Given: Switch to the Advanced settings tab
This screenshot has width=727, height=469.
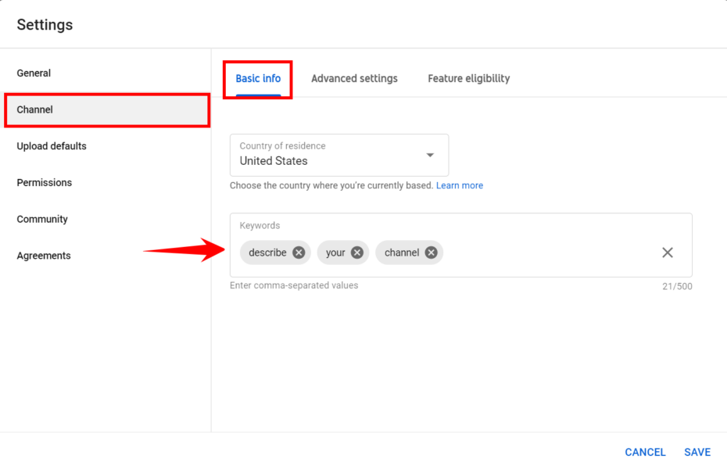Looking at the screenshot, I should point(354,78).
